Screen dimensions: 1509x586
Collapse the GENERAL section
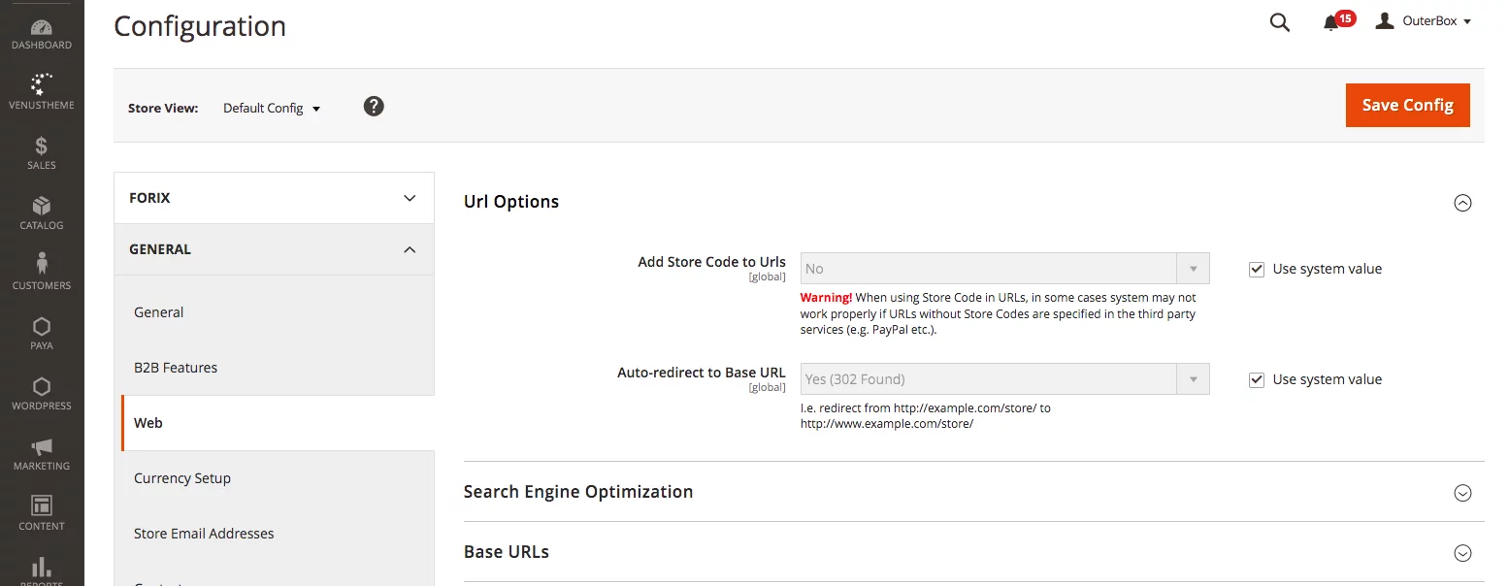[x=274, y=249]
